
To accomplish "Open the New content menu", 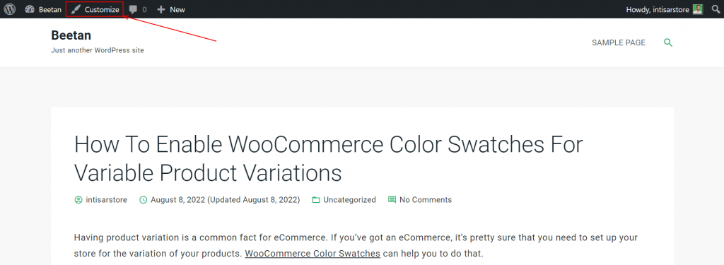I will 171,9.
